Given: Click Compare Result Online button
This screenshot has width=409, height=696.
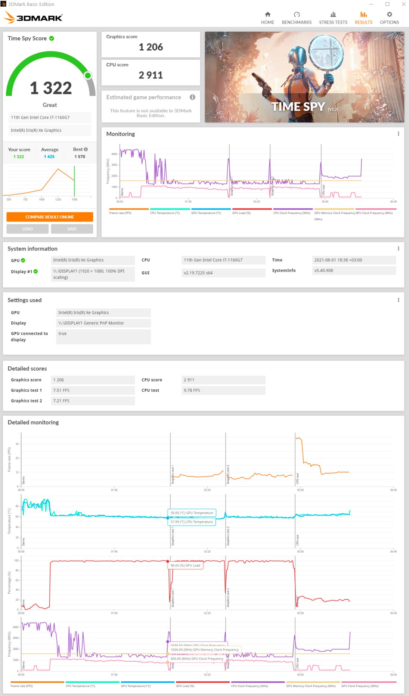Looking at the screenshot, I should point(50,217).
